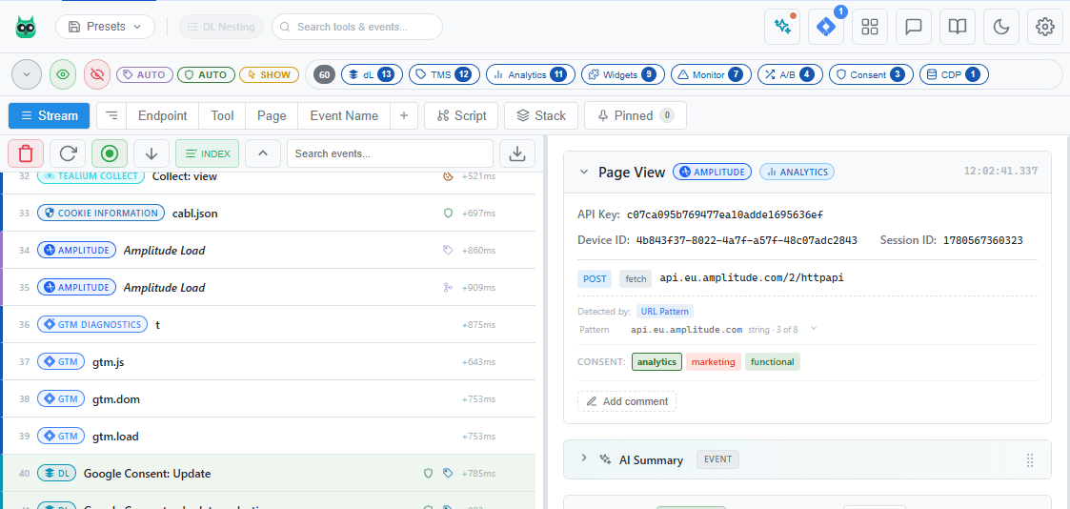Image resolution: width=1070 pixels, height=509 pixels.
Task: Open the Presets dropdown
Action: [x=105, y=27]
